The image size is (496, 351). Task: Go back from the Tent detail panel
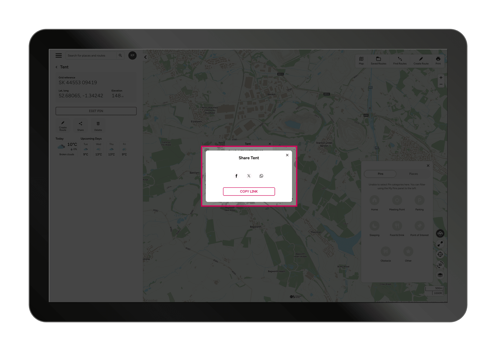pyautogui.click(x=57, y=67)
